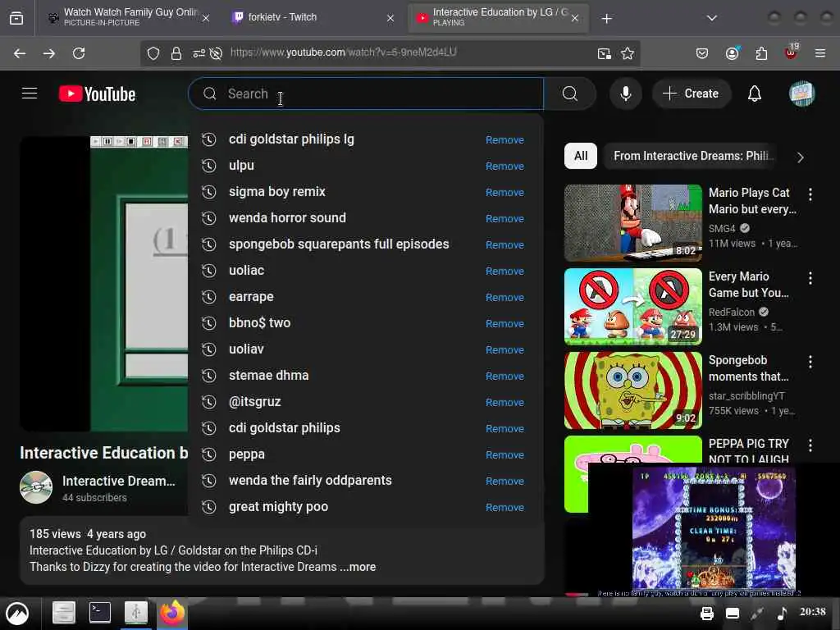
Task: Save page to Pocket
Action: (702, 53)
